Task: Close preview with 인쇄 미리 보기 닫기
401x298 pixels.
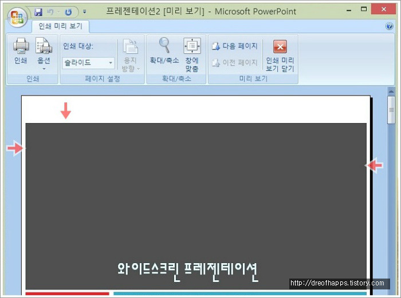Action: 280,55
